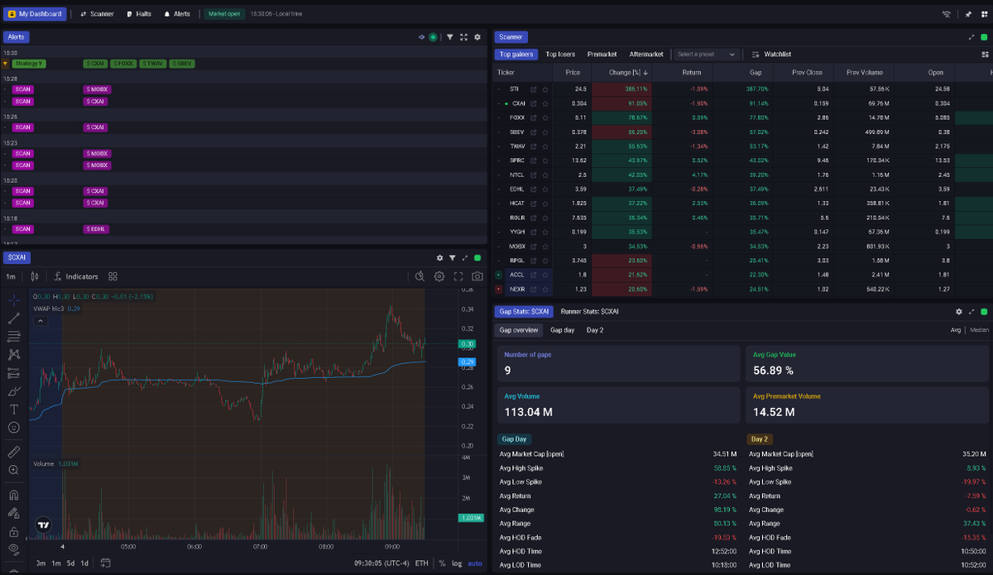This screenshot has width=993, height=575.
Task: Add FOXX to favorites with star
Action: (545, 117)
